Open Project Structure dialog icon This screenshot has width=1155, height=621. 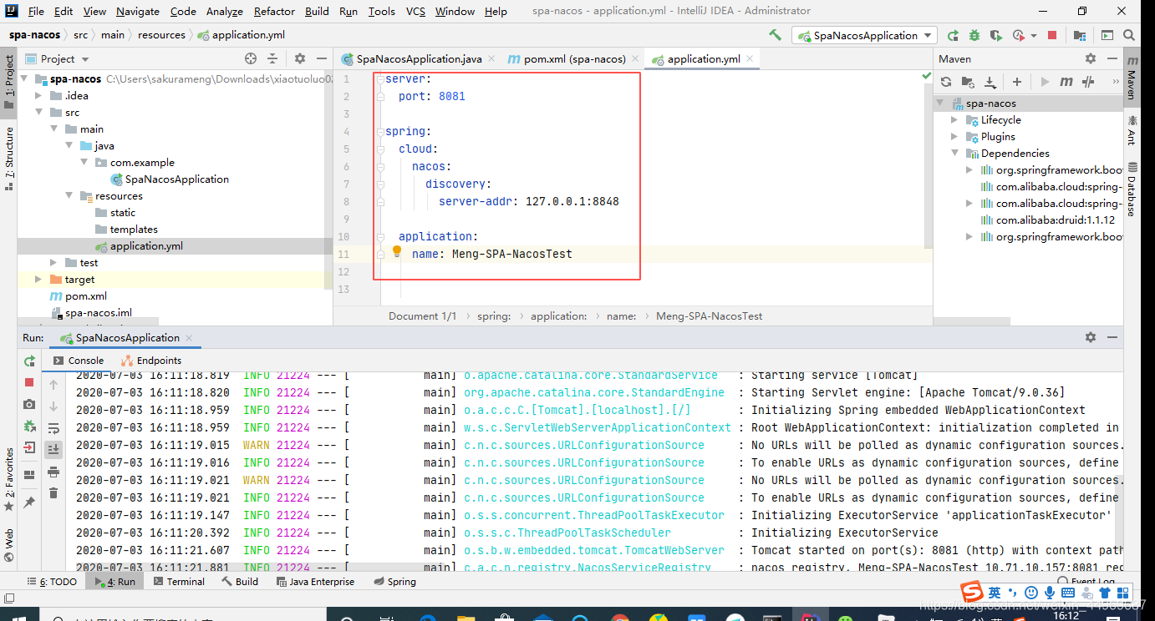pos(1080,35)
